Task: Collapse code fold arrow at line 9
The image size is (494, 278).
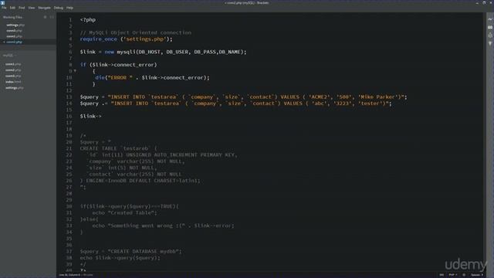Action: coord(75,71)
